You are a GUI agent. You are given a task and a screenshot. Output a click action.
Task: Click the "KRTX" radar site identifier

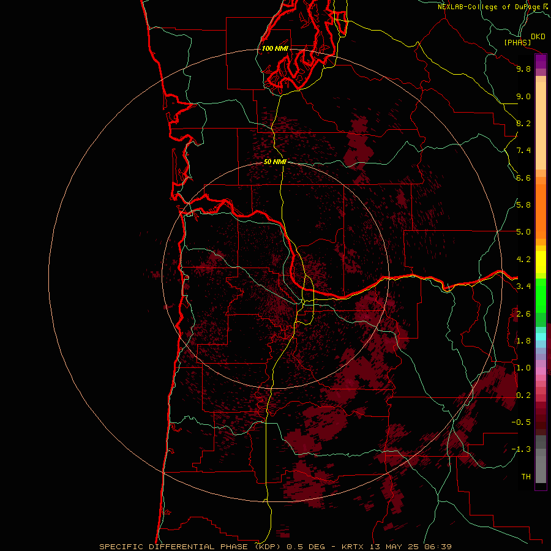click(353, 547)
